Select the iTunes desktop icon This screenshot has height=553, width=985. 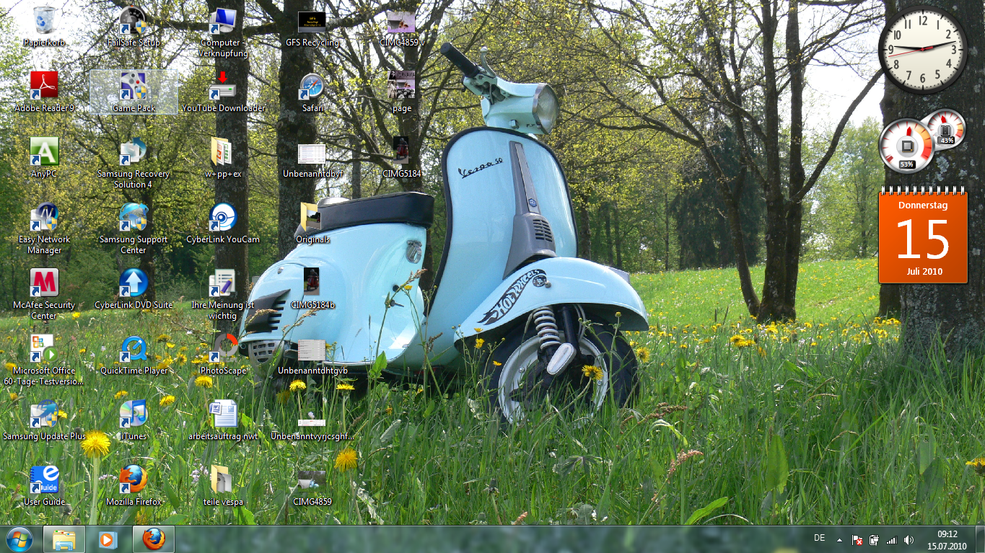(x=133, y=415)
